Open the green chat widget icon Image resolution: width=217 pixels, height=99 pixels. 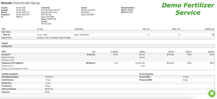point(212,94)
